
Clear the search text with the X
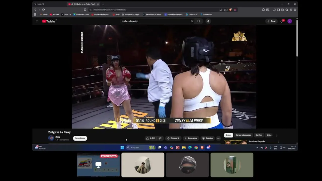pyautogui.click(x=192, y=21)
